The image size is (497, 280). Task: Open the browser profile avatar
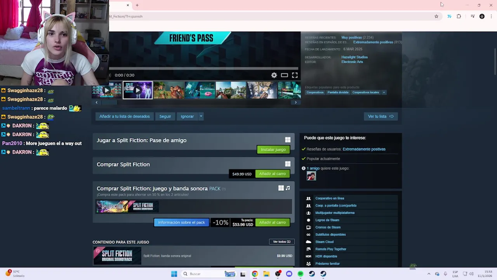coord(482,16)
